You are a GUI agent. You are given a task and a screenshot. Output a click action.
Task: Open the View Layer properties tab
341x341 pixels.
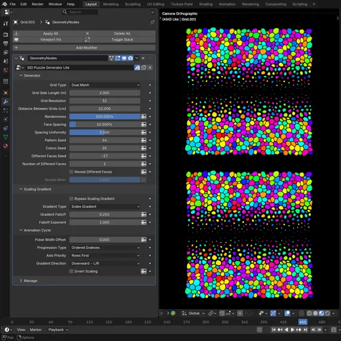(5, 53)
